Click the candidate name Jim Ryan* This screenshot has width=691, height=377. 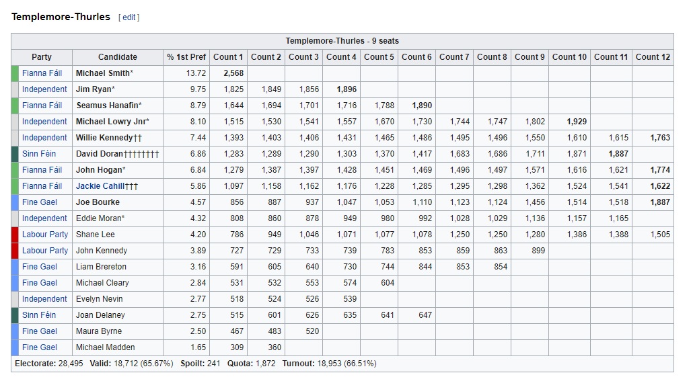95,89
